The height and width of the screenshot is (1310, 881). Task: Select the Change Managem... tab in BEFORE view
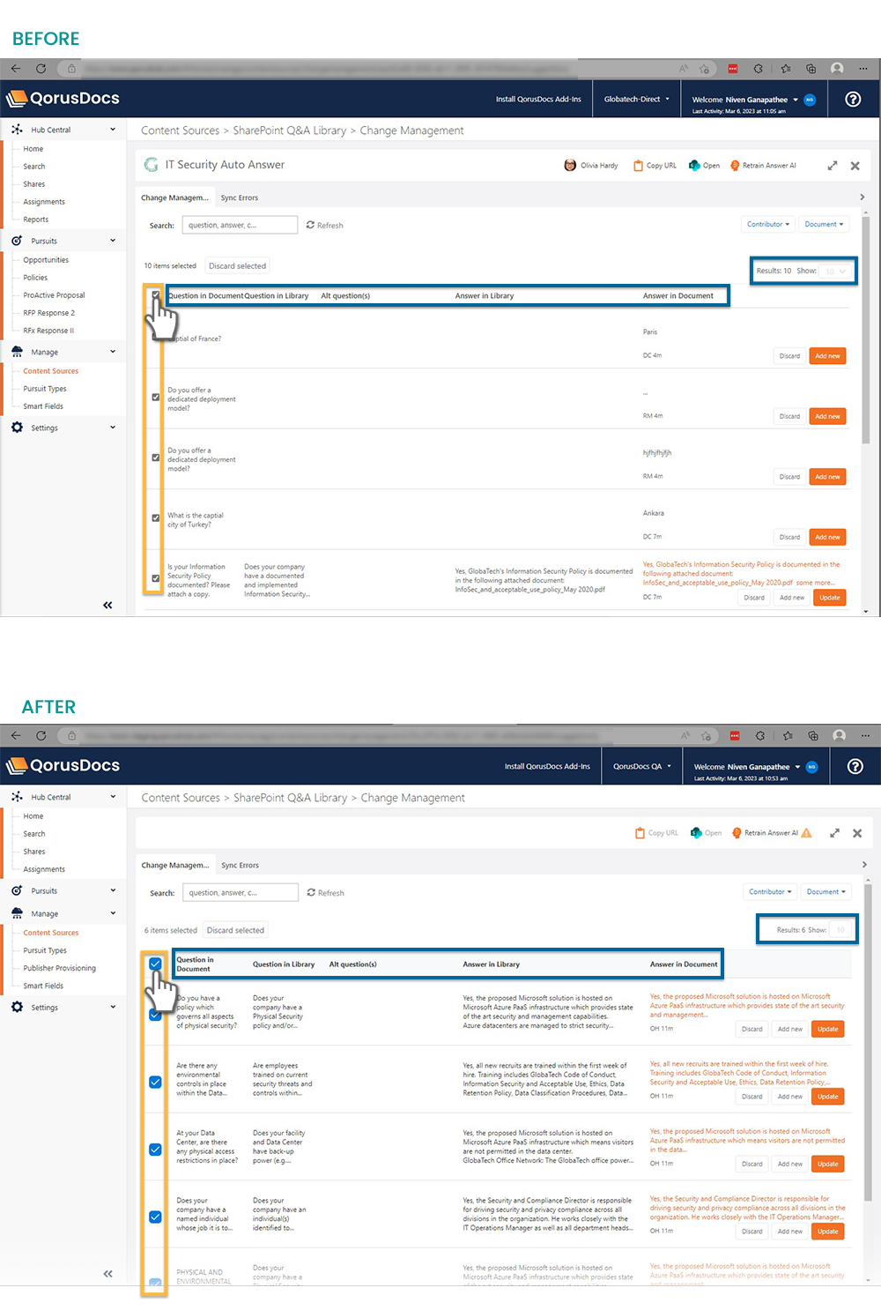(175, 197)
